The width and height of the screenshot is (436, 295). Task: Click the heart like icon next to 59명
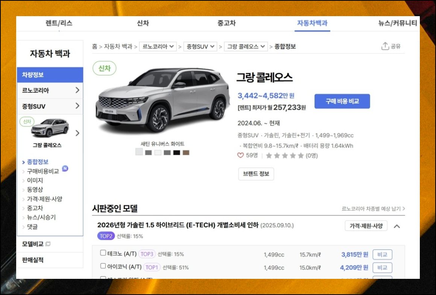tap(240, 155)
